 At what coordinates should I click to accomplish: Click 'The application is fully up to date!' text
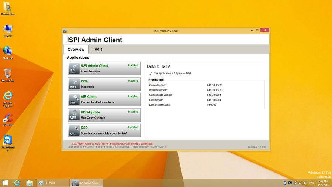click(172, 73)
